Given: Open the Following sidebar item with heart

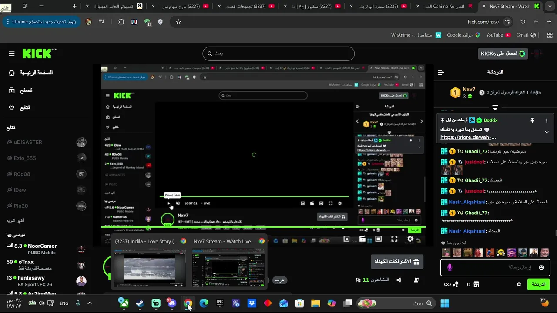Looking at the screenshot, I should (20, 108).
